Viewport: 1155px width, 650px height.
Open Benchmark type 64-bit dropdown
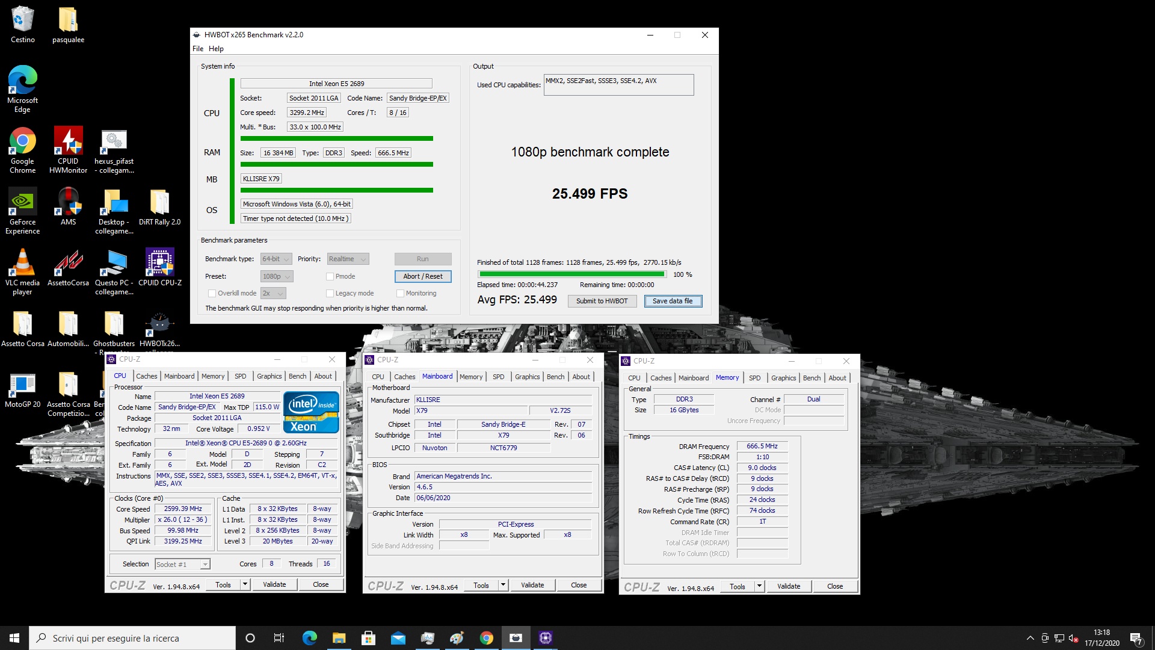click(276, 259)
